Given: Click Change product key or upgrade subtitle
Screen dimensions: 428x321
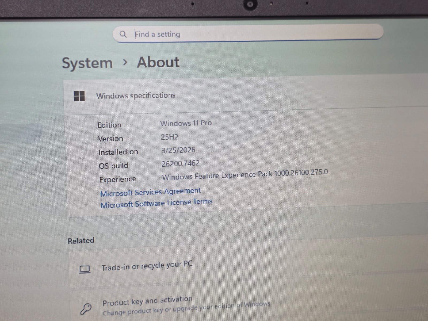Looking at the screenshot, I should tap(186, 308).
